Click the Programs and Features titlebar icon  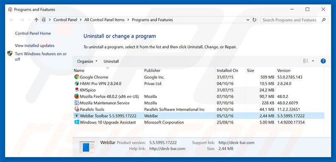tap(10, 10)
